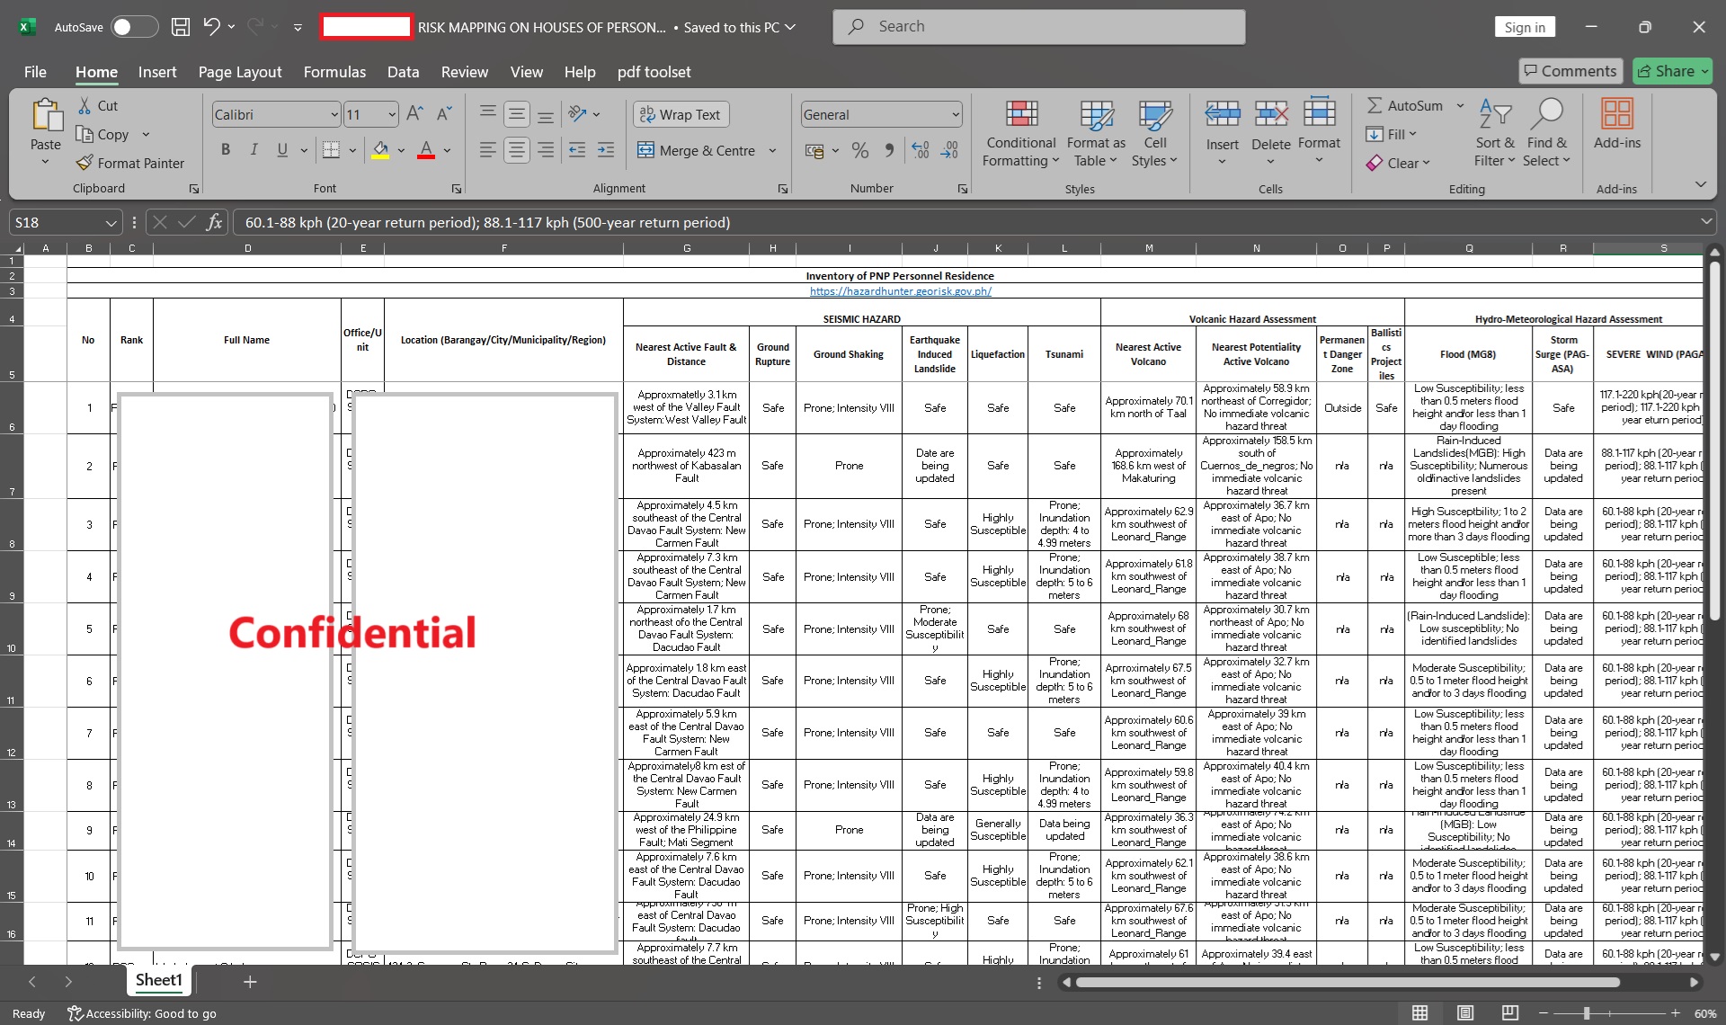Expand the Merge & Centre dropdown arrow

[x=772, y=150]
